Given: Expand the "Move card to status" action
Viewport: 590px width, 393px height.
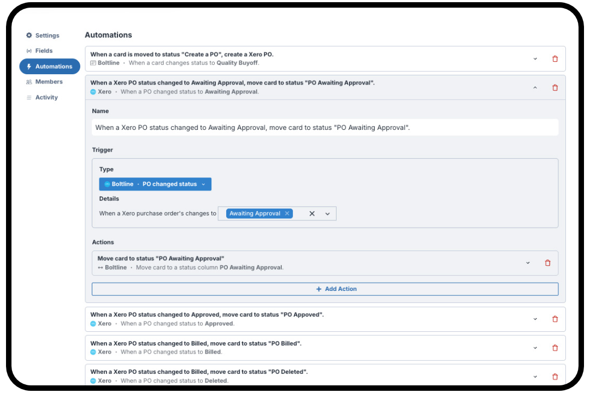Looking at the screenshot, I should click(x=528, y=263).
